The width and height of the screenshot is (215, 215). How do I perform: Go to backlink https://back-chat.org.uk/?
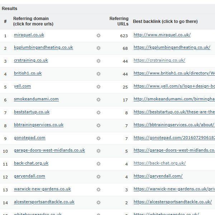click(x=159, y=163)
